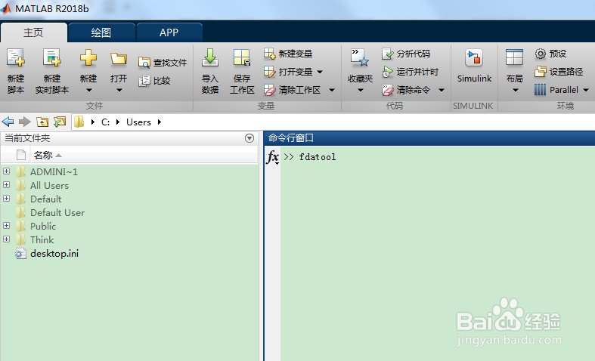Open the Open (打开) dropdown arrow

click(119, 91)
